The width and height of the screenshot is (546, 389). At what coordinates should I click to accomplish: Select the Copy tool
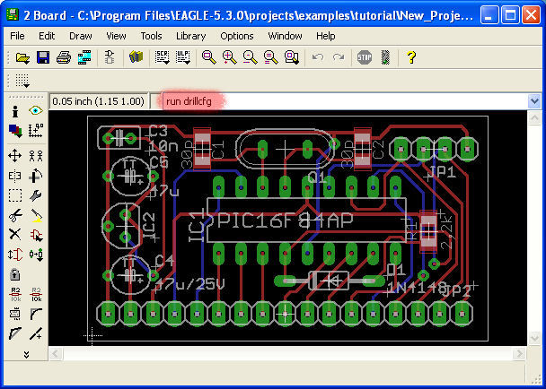coord(36,156)
